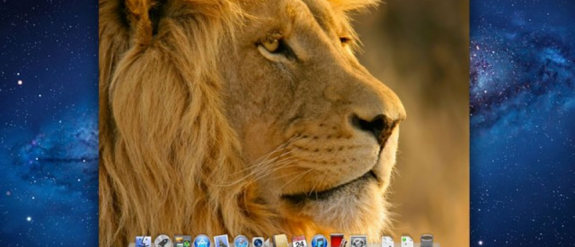This screenshot has width=575, height=247.
Task: Open Launchpad rocket icon in Dock
Action: 163,241
